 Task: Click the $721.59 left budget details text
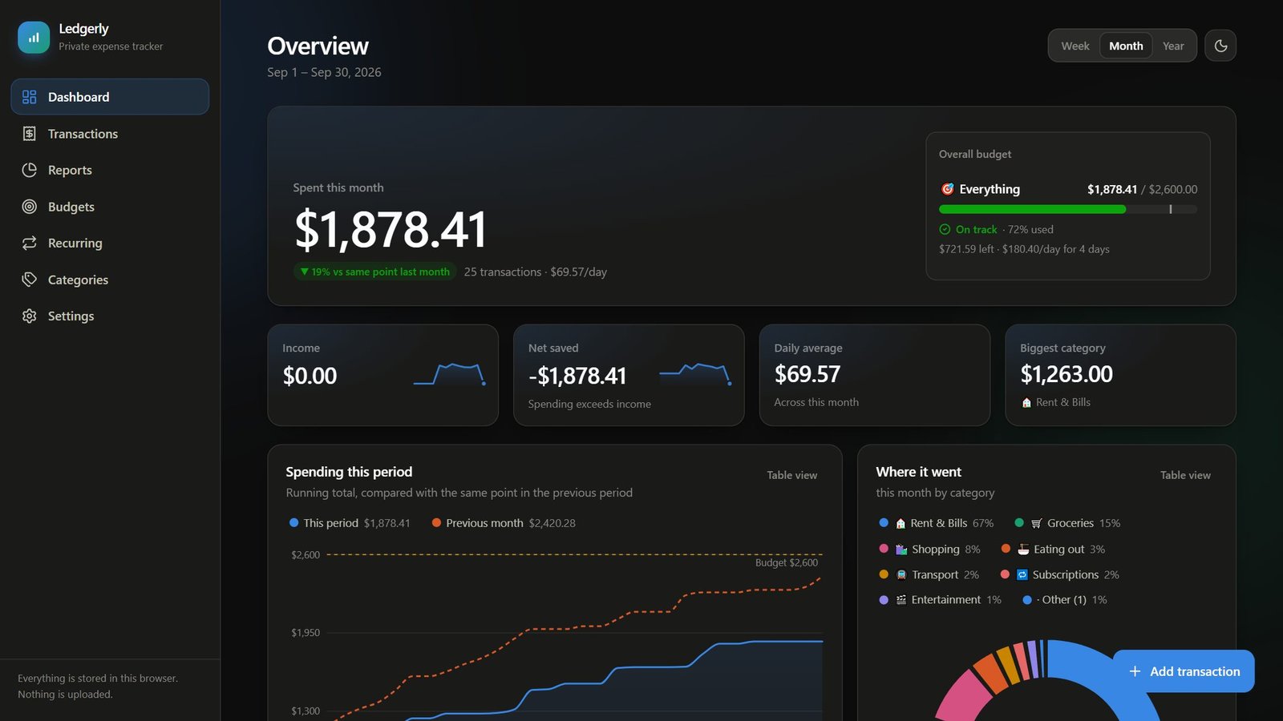1024,249
